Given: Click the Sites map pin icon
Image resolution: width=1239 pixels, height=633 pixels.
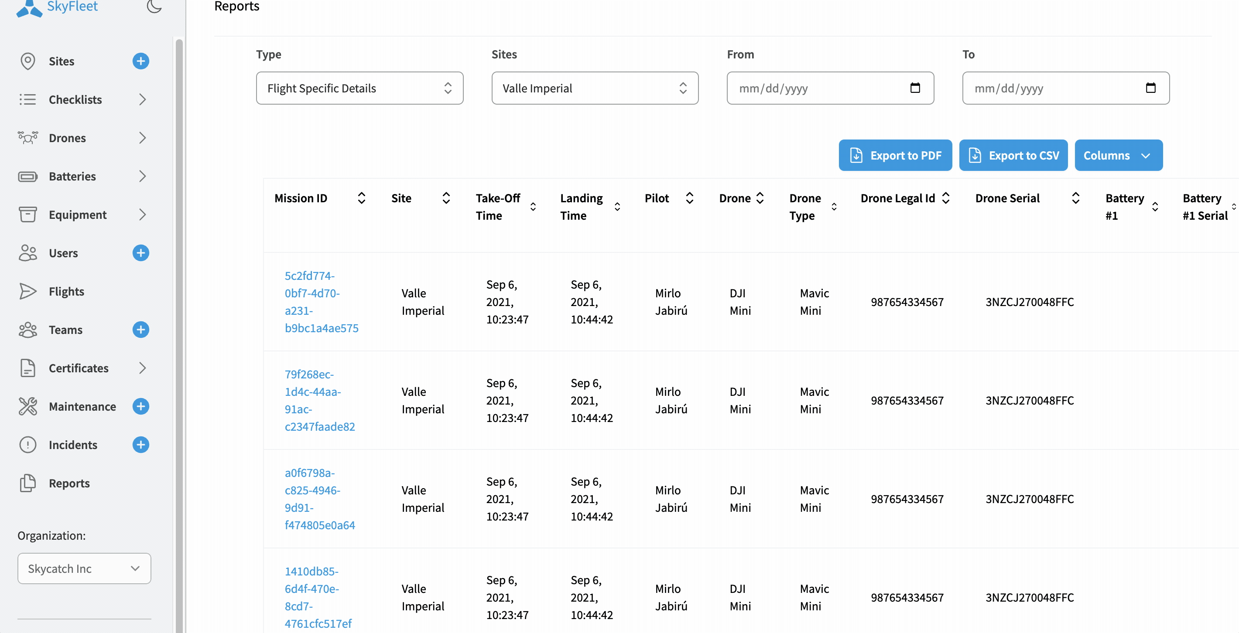Looking at the screenshot, I should click(x=28, y=61).
